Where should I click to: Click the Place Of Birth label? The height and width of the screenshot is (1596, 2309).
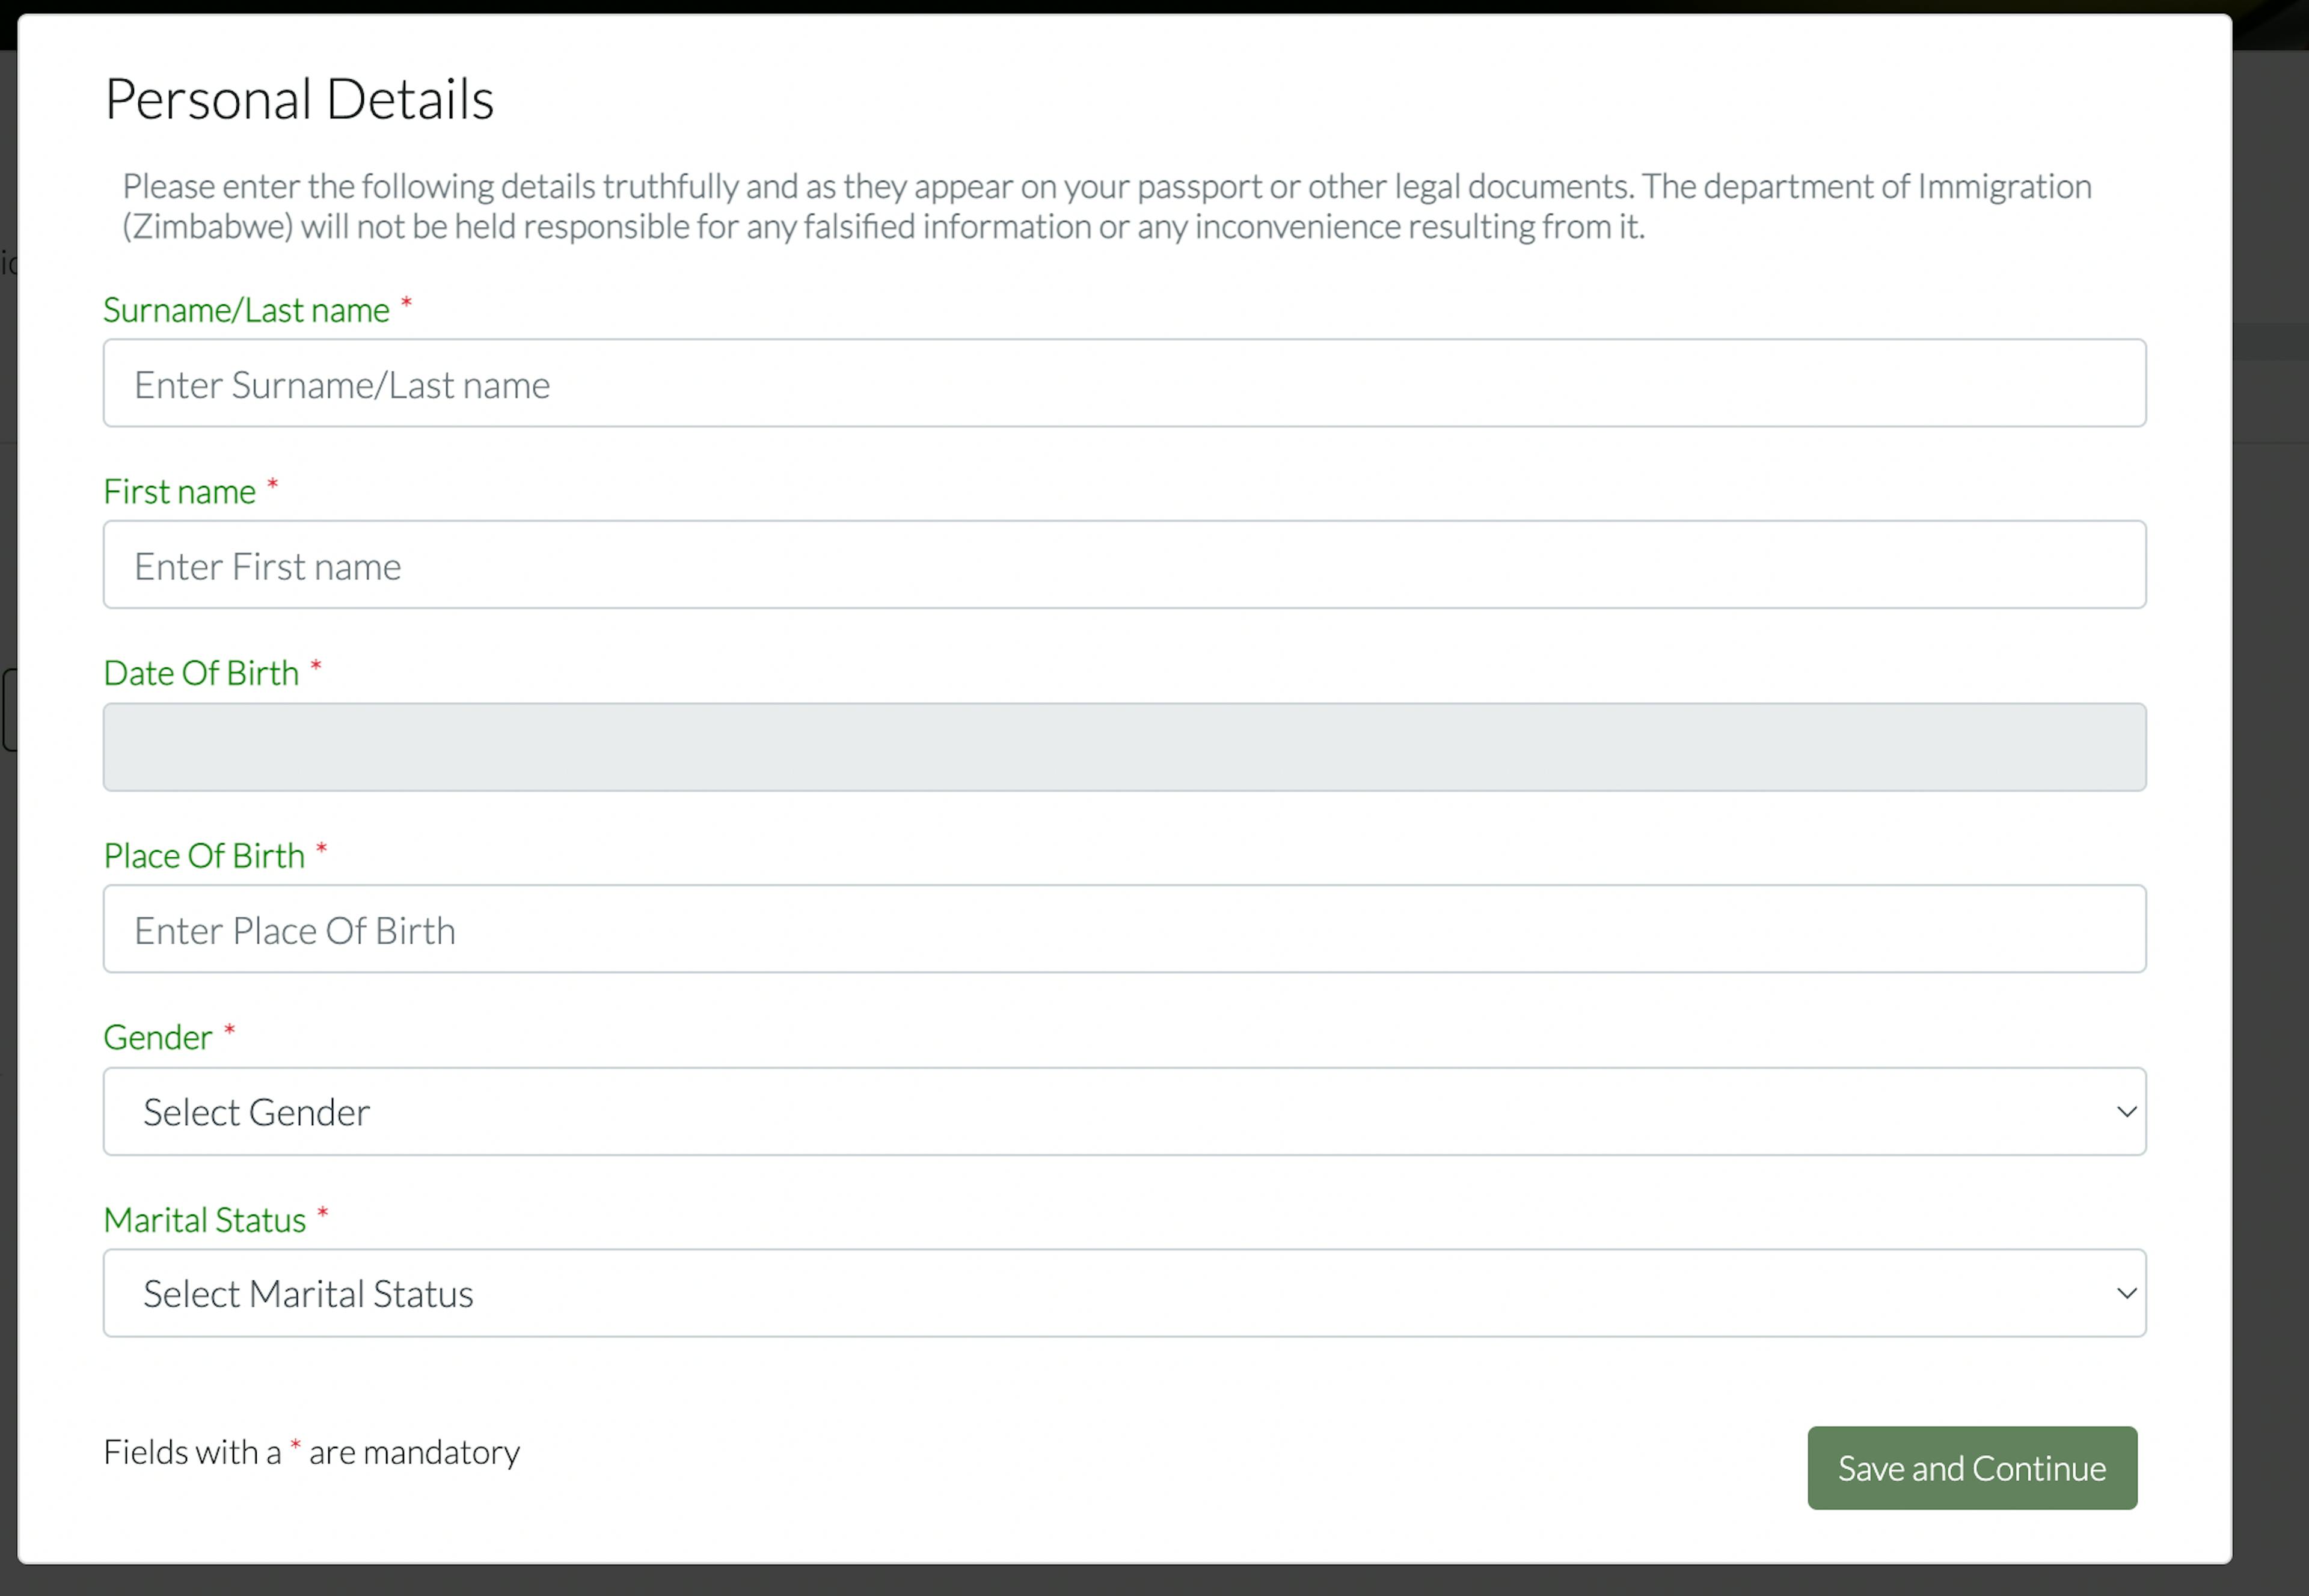coord(204,855)
